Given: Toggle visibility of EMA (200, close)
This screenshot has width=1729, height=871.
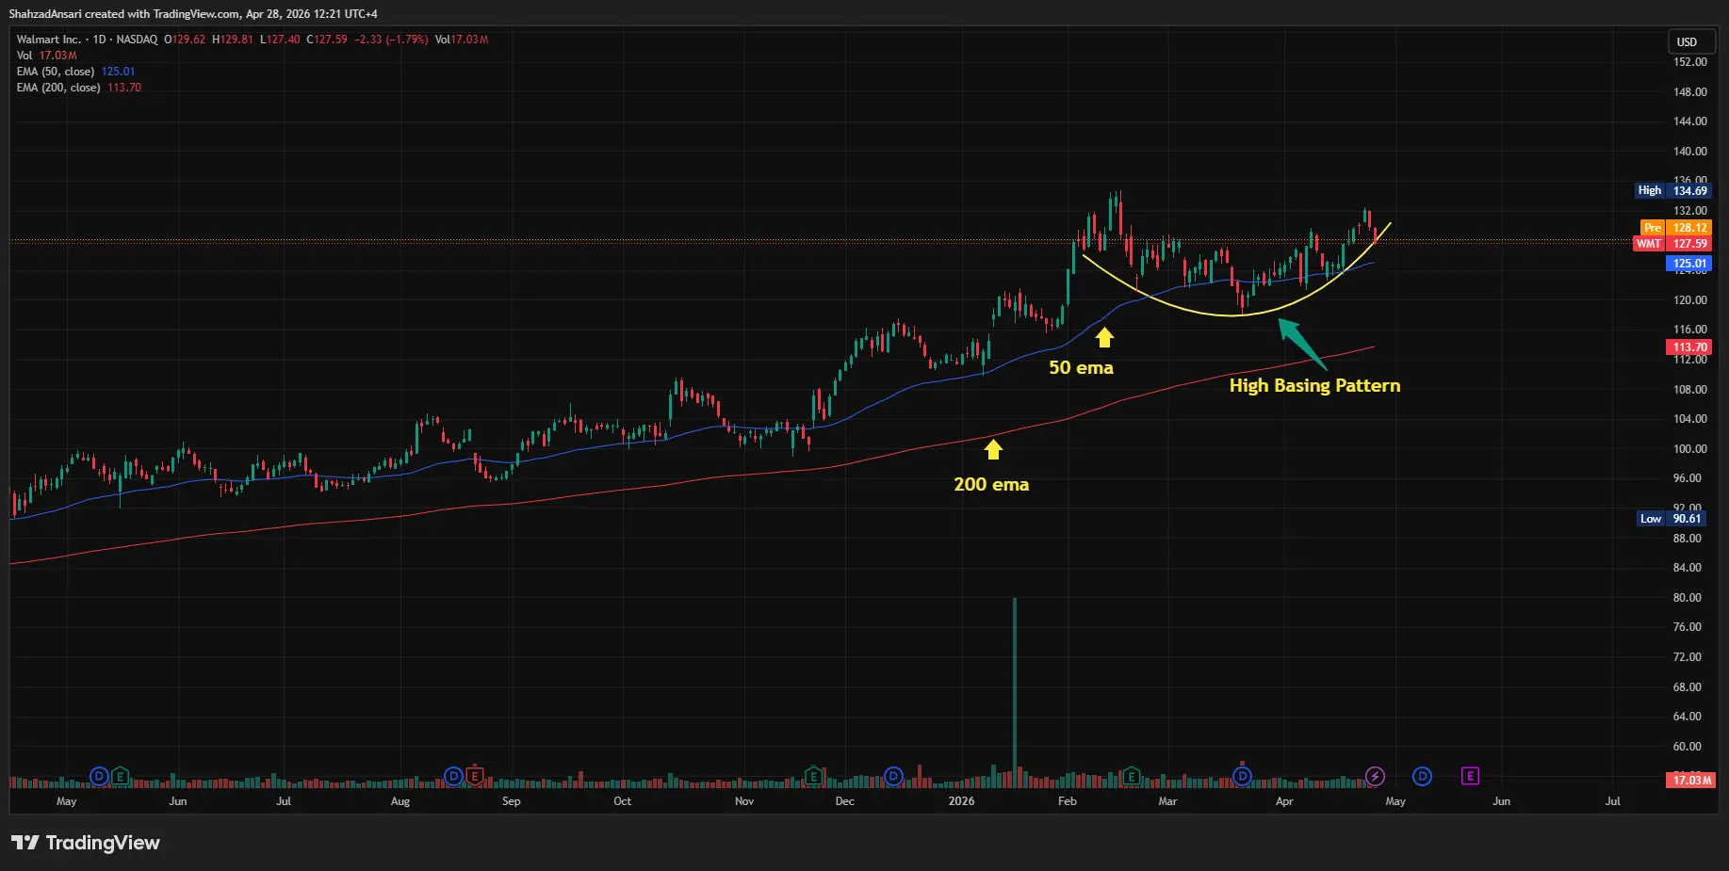Looking at the screenshot, I should coord(58,87).
